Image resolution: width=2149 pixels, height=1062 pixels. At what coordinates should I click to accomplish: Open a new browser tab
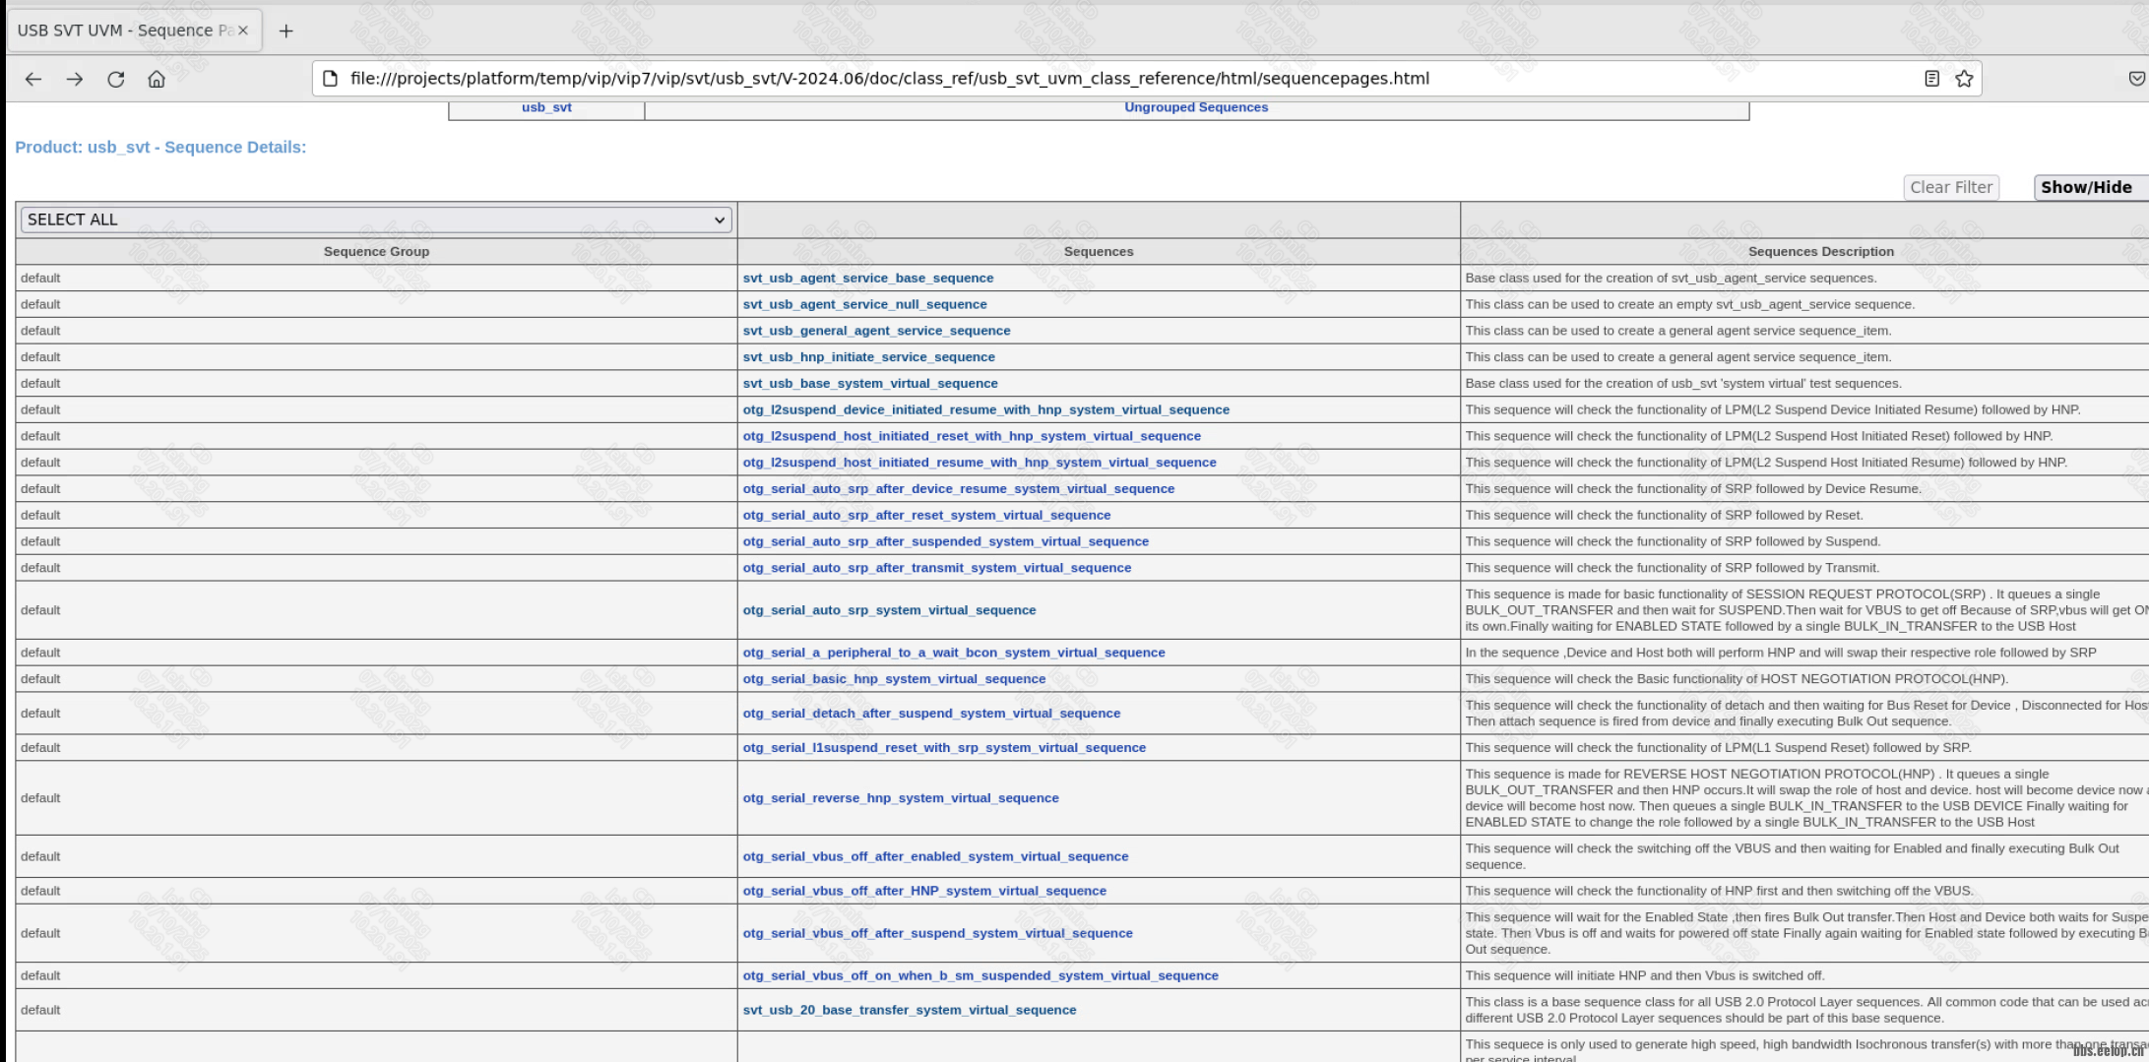[x=285, y=31]
